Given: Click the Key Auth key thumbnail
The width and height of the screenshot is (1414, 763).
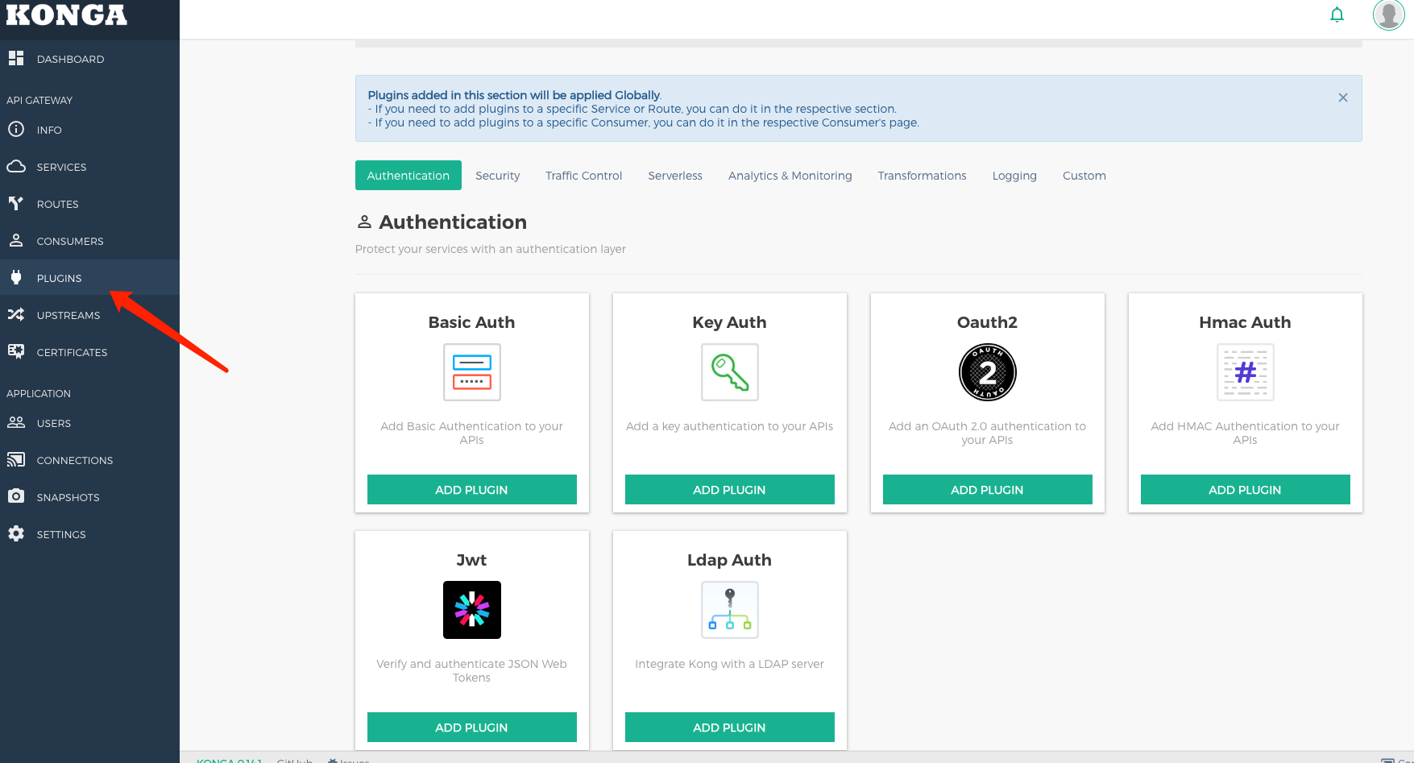Looking at the screenshot, I should [x=729, y=372].
